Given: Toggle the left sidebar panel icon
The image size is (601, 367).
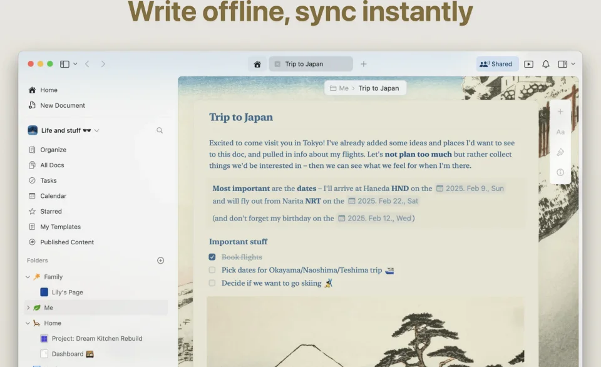Looking at the screenshot, I should click(x=64, y=64).
